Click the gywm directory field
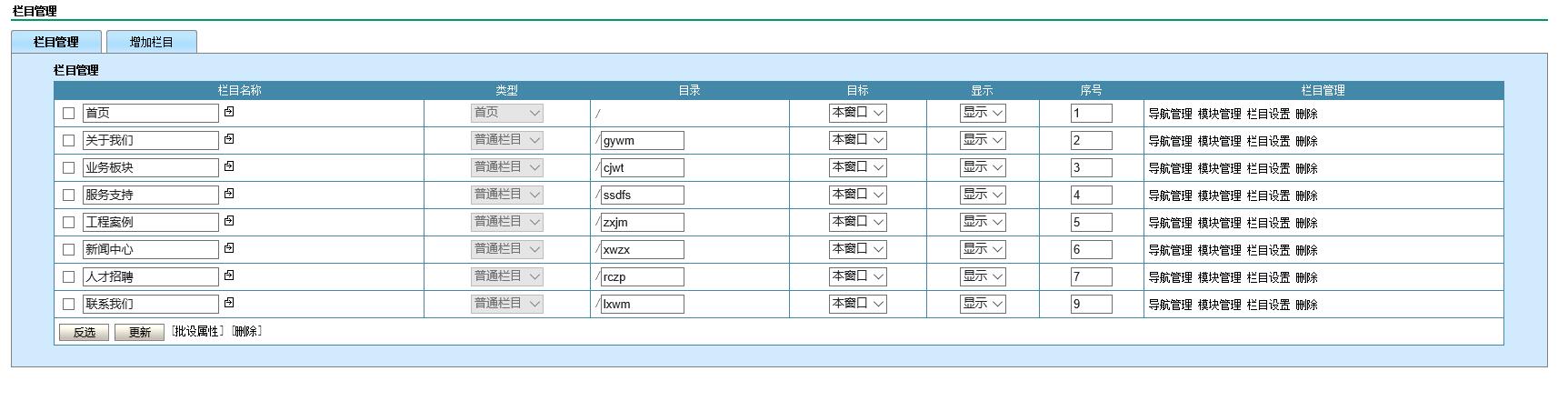Image resolution: width=1568 pixels, height=411 pixels. [x=643, y=140]
